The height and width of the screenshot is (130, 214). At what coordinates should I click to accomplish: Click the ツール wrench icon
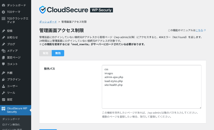click(x=4, y=93)
